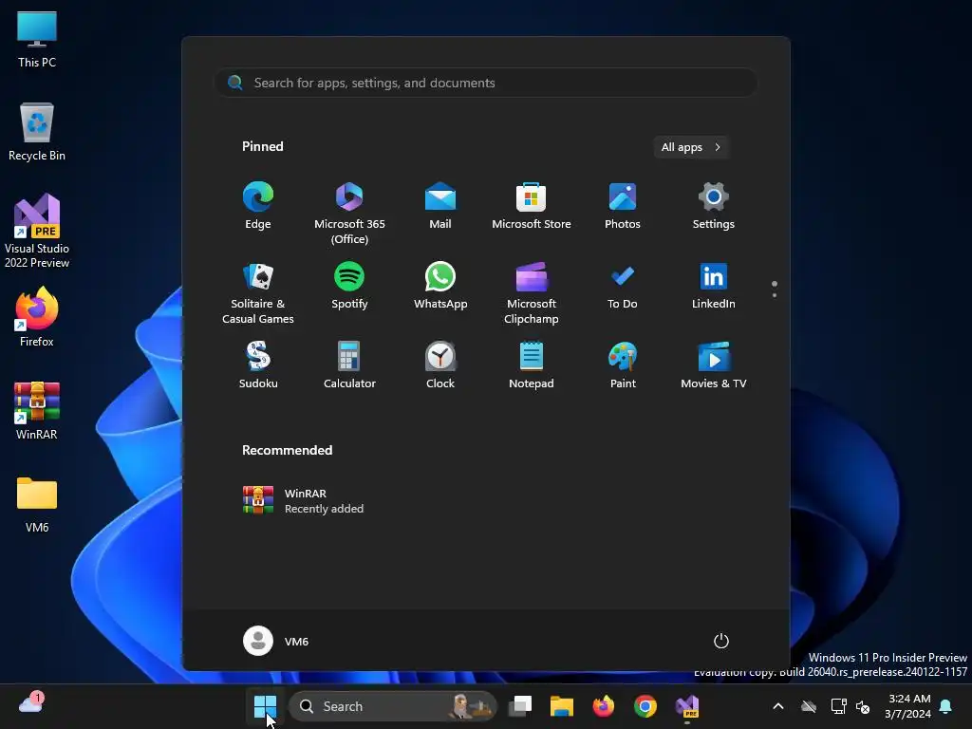972x729 pixels.
Task: Open the Clock app
Action: (440, 365)
